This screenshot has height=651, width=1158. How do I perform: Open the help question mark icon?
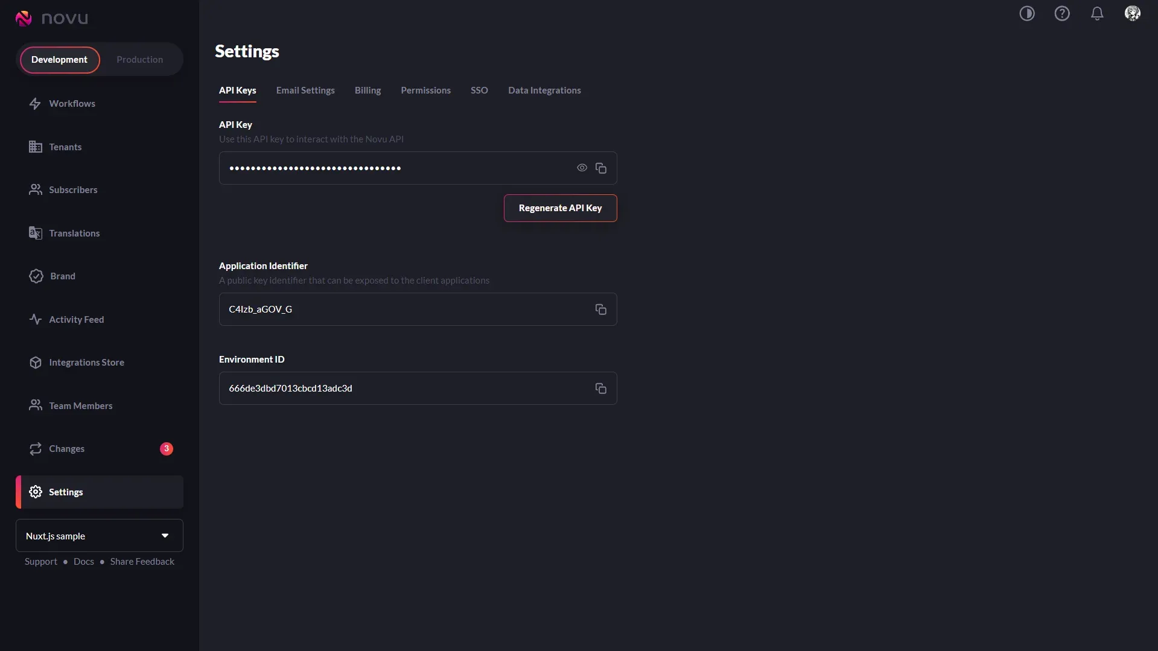(1061, 13)
